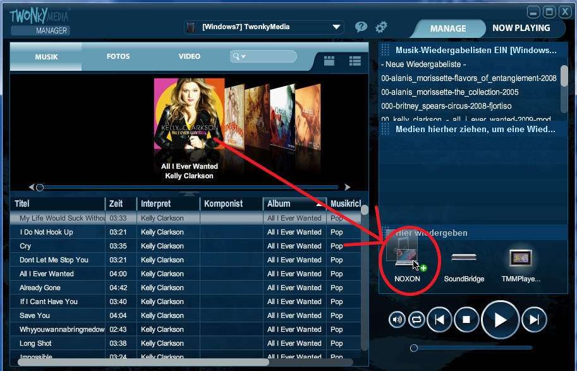Screen dimensions: 577x371
Task: Switch to the NOW PLAYING view
Action: pos(521,28)
